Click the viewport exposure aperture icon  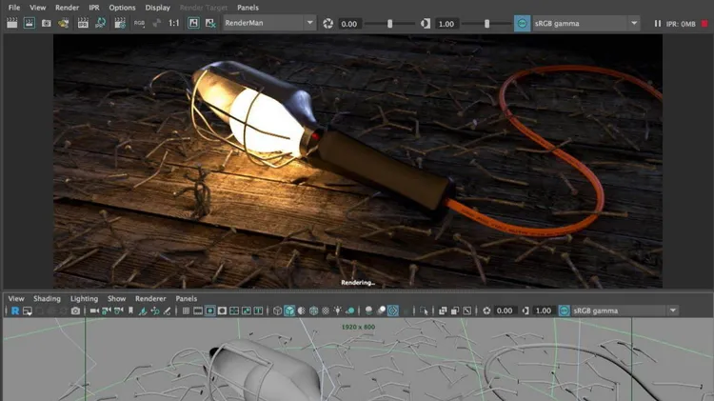tap(486, 311)
